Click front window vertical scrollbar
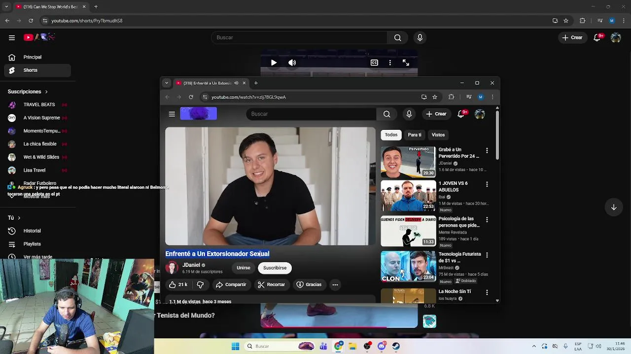The height and width of the screenshot is (354, 631). tap(497, 135)
